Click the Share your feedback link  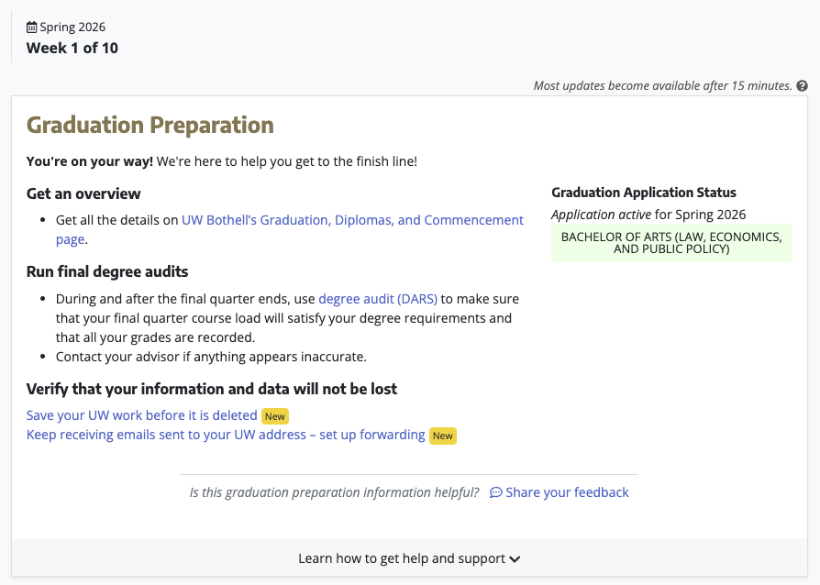point(567,492)
